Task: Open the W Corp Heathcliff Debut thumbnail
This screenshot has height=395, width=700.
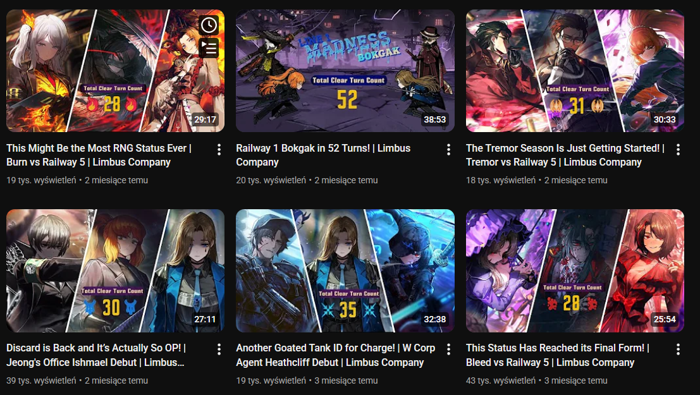Action: [345, 270]
